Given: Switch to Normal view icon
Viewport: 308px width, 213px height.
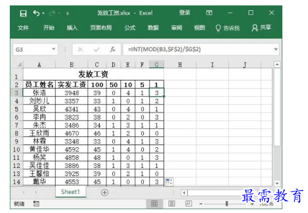Looking at the screenshot, I should [154, 204].
